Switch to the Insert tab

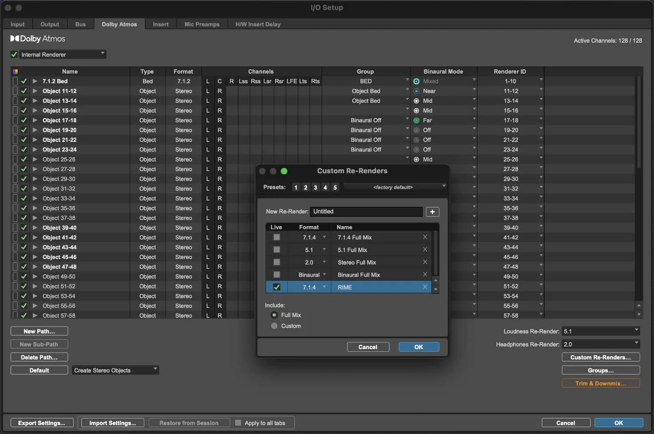[x=160, y=24]
